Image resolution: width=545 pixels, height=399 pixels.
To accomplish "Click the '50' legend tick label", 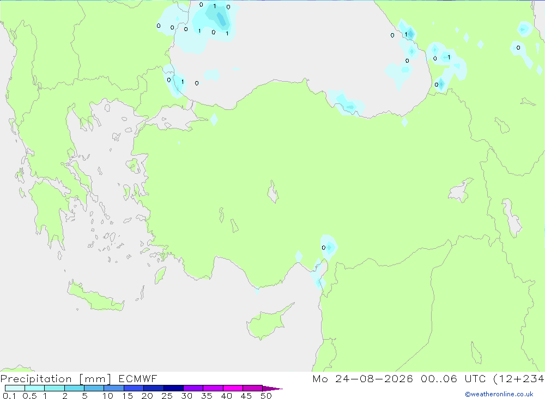I will tap(266, 396).
